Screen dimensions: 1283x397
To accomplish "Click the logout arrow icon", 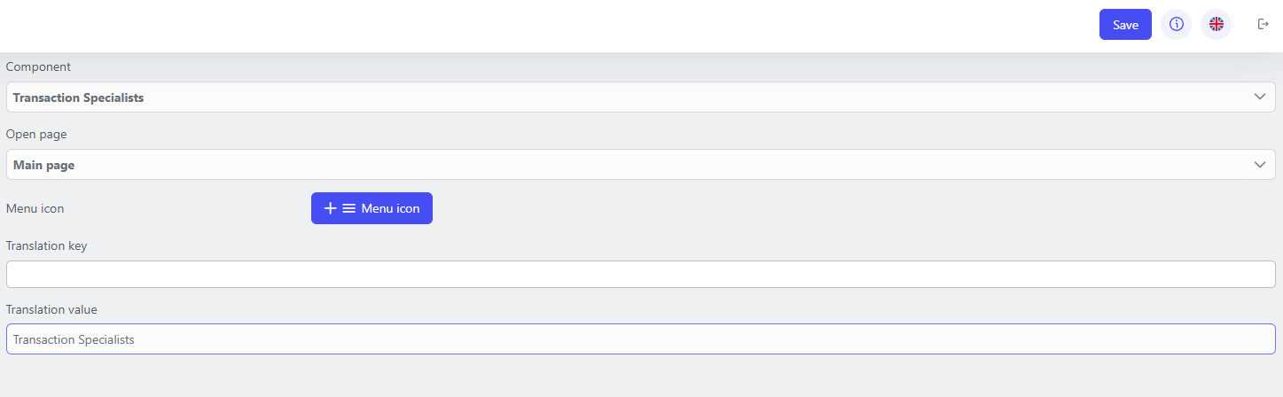I will [x=1263, y=25].
